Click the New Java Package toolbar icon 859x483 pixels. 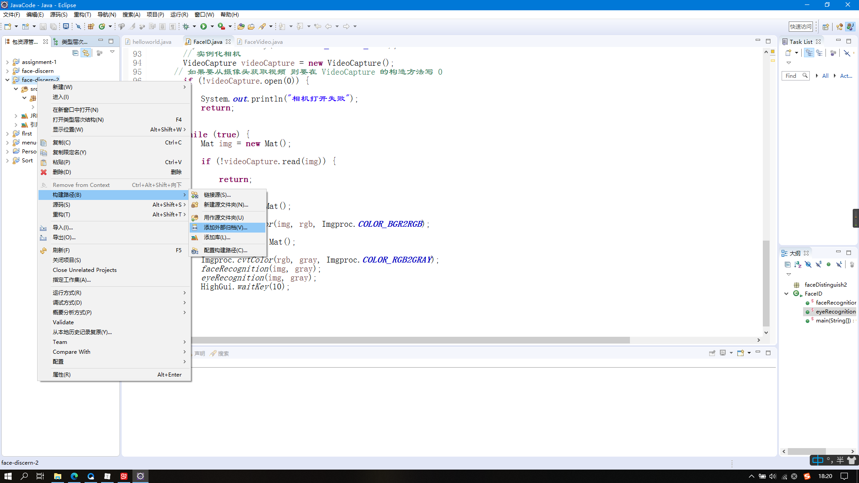(91, 26)
